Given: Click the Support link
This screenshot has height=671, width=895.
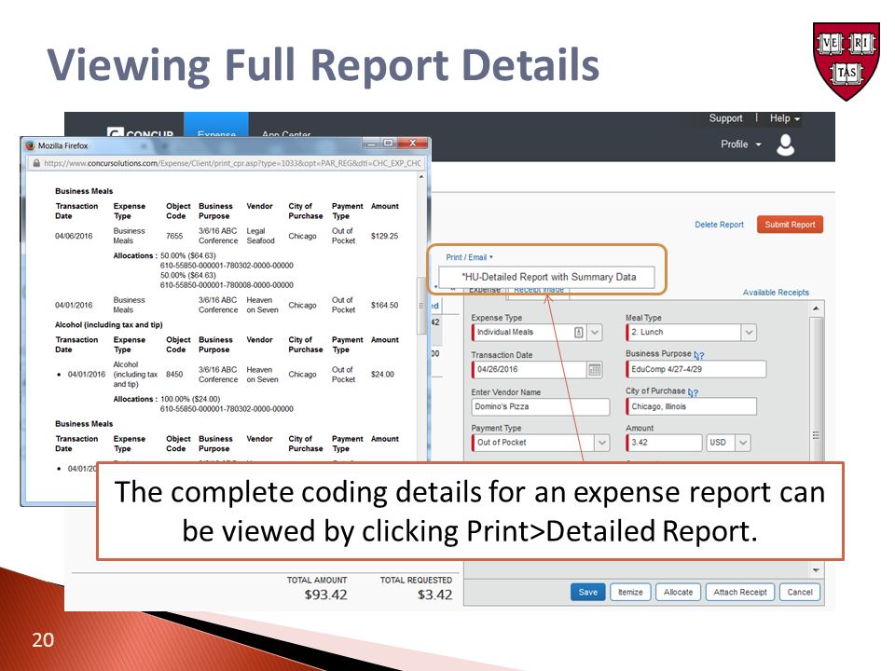Looking at the screenshot, I should [725, 118].
